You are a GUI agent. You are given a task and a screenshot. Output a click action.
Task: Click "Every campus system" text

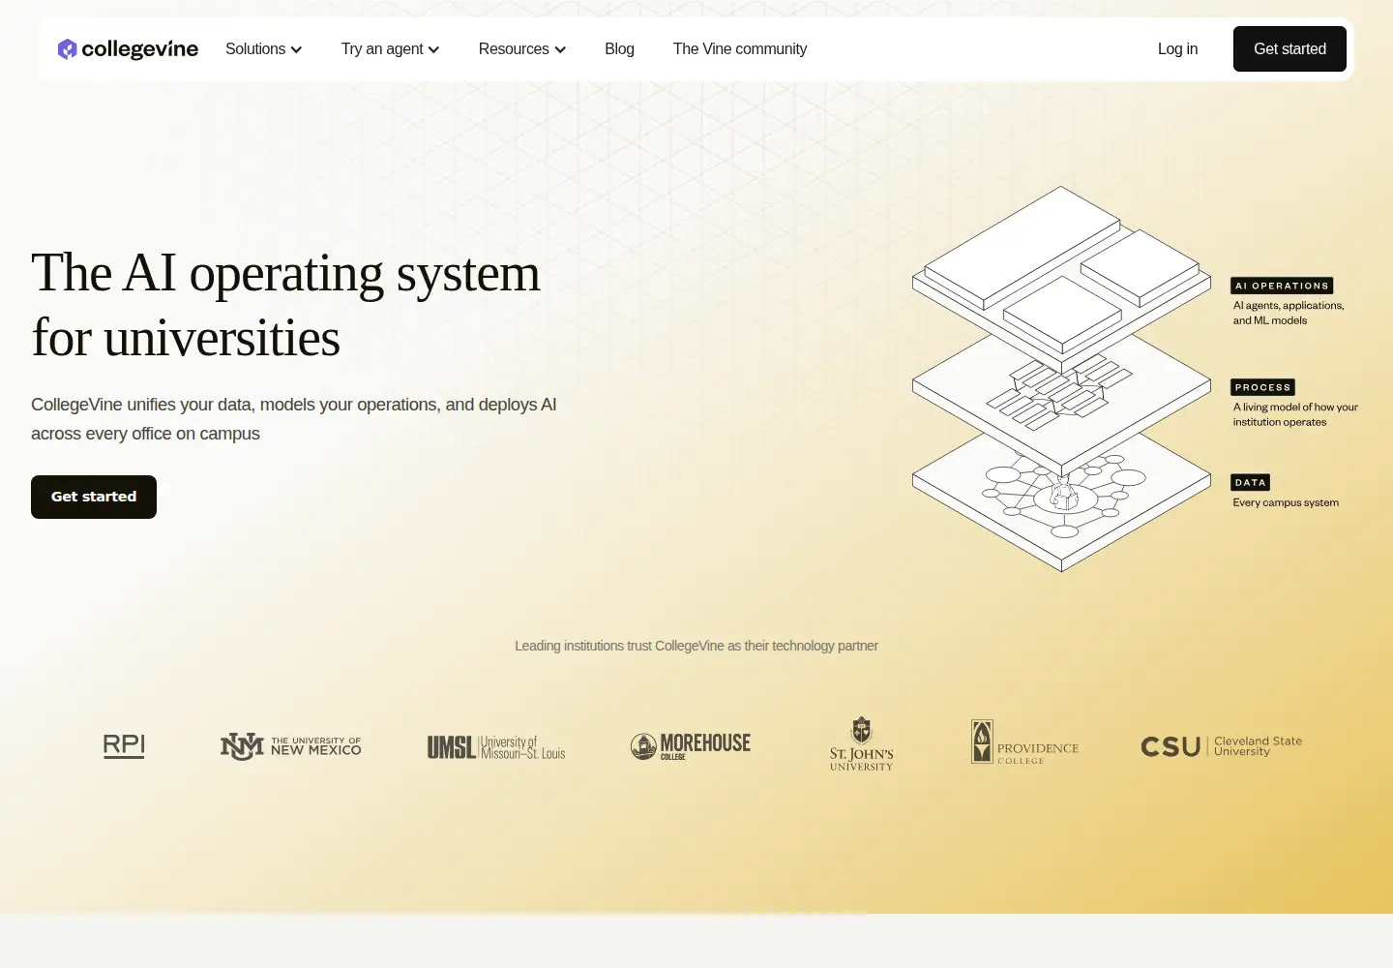pyautogui.click(x=1286, y=502)
